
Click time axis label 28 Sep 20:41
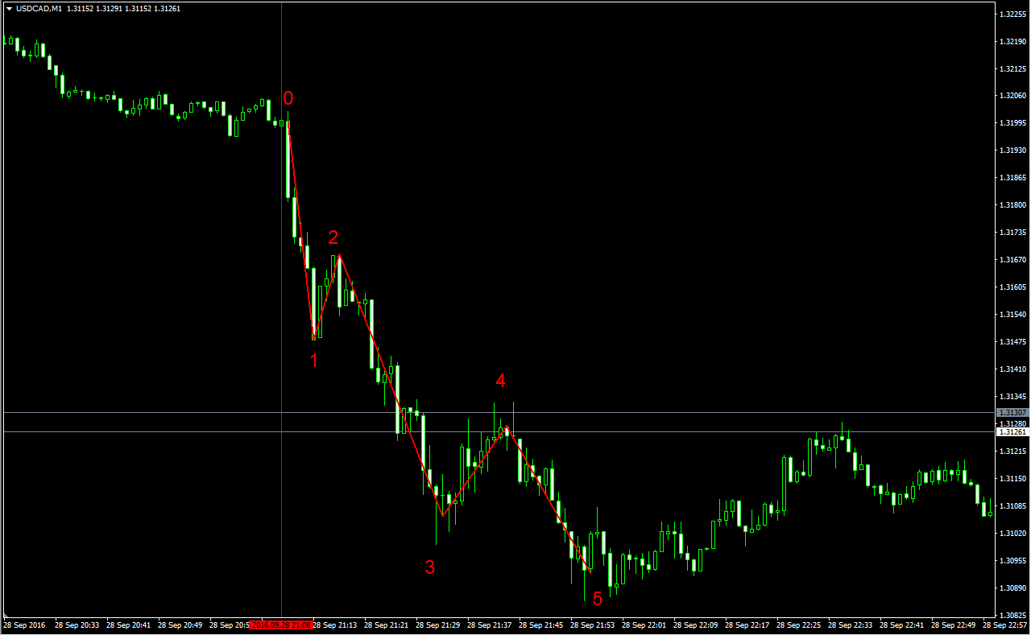pos(128,625)
